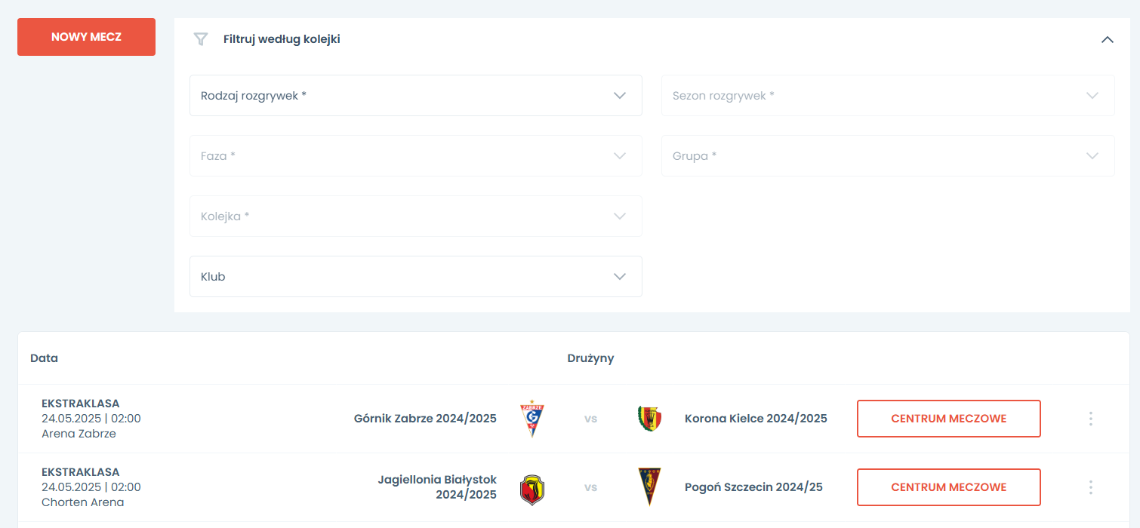Viewport: 1140px width, 528px height.
Task: Click the Korona Kielce club crest
Action: pyautogui.click(x=649, y=419)
